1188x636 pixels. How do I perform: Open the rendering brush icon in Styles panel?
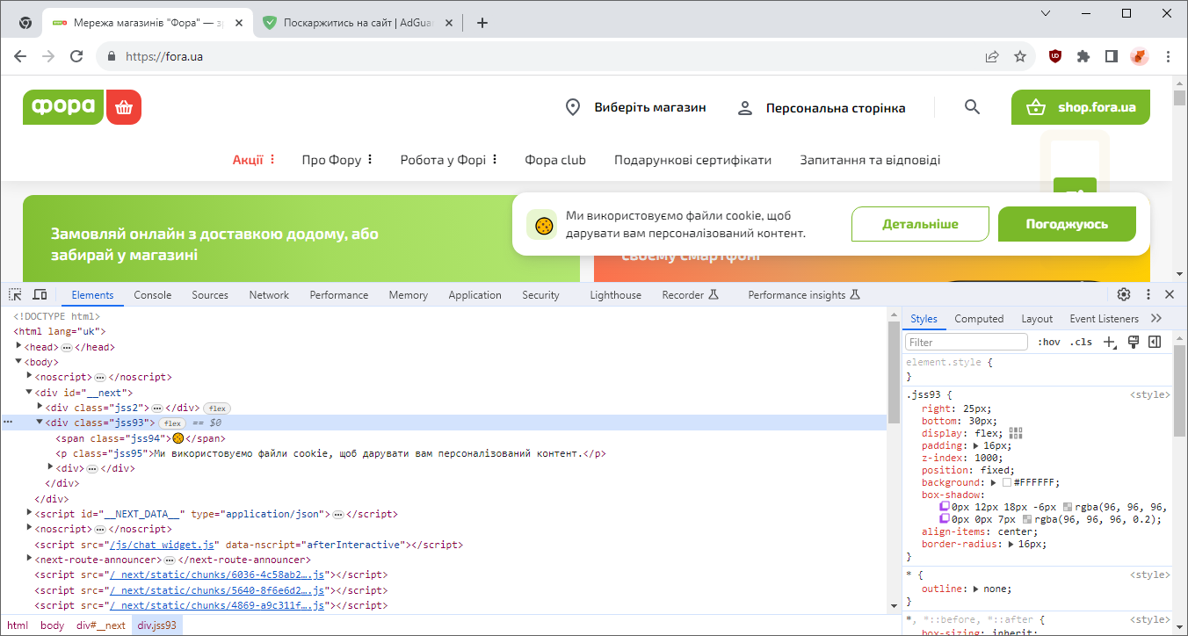pyautogui.click(x=1133, y=342)
